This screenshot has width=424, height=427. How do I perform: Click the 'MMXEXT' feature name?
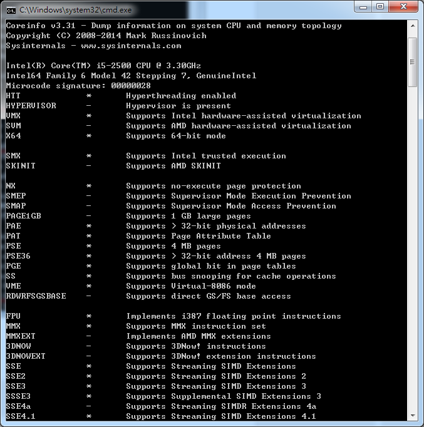[21, 336]
